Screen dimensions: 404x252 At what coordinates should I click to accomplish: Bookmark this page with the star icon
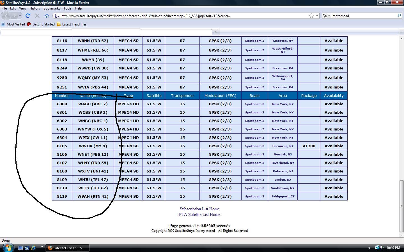tap(311, 16)
